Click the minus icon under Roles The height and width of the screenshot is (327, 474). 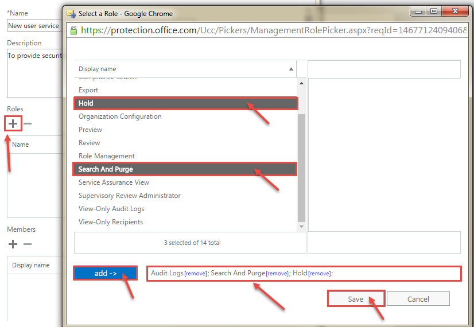click(28, 123)
